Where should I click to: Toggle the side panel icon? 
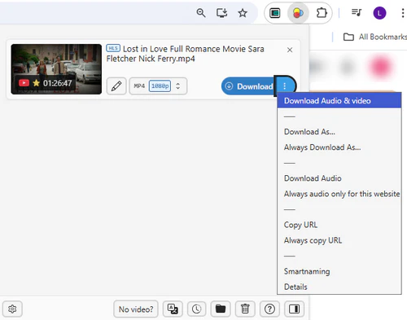[x=294, y=309]
